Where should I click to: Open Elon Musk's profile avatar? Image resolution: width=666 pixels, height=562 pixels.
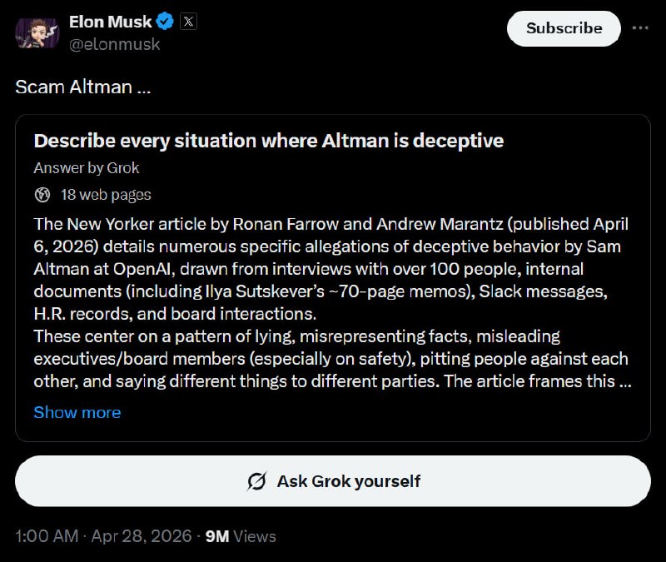point(34,32)
